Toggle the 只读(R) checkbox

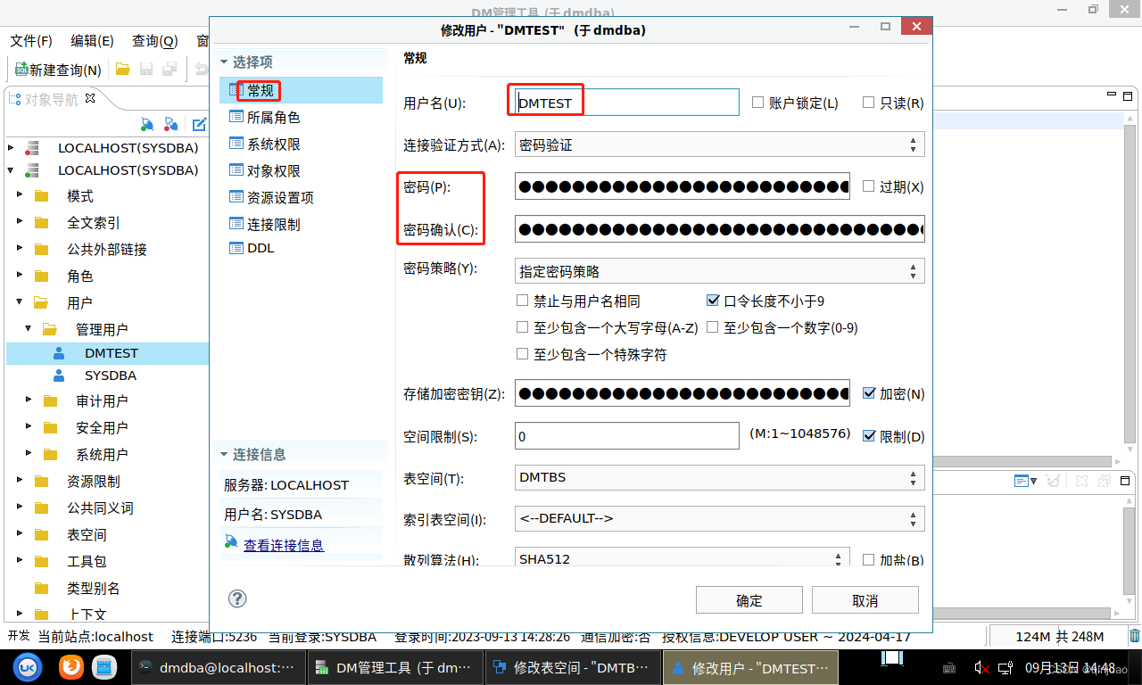[x=868, y=103]
